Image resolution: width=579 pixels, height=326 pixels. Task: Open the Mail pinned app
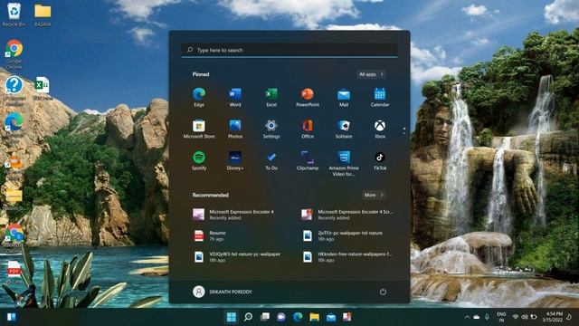pos(344,97)
